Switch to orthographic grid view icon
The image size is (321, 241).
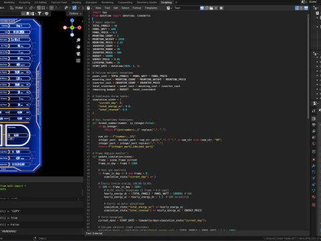[x=78, y=60]
